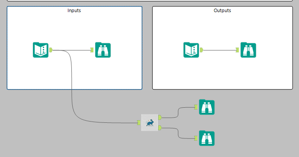Select the Browse tool on macro's lower output
Image resolution: width=299 pixels, height=157 pixels.
coord(207,138)
